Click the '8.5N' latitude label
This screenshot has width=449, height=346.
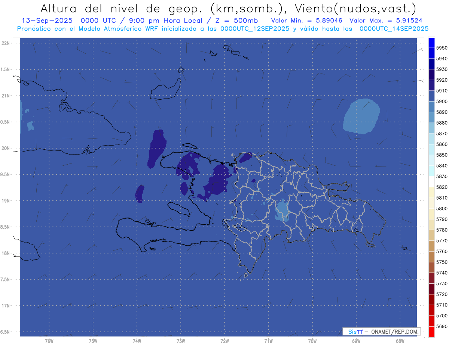[x=6, y=227]
